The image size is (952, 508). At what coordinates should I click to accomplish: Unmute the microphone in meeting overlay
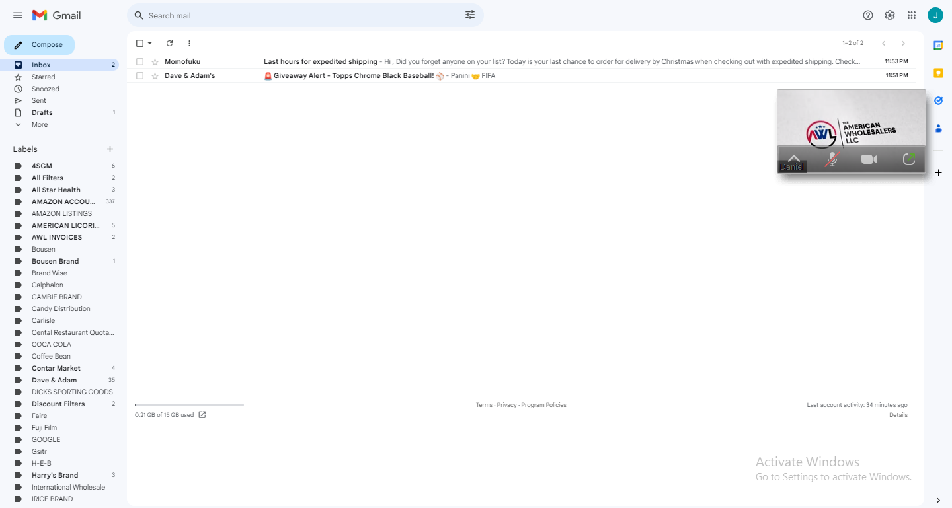point(832,159)
